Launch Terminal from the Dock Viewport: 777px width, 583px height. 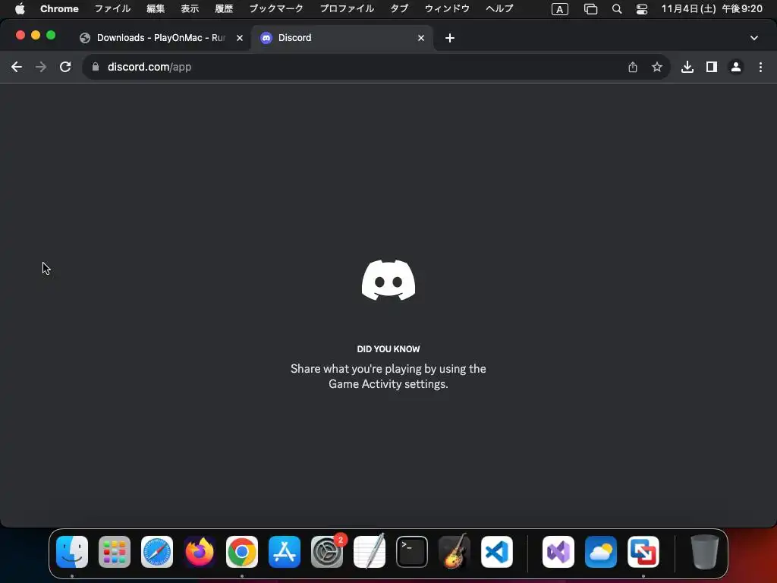coord(412,552)
